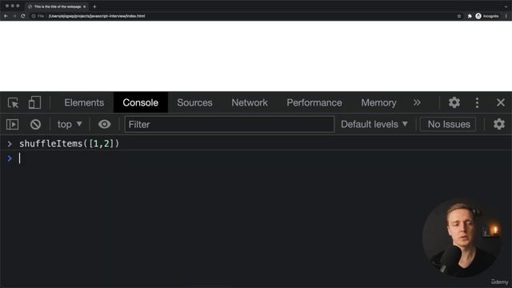Select the webpage title browser tab
The image size is (512, 288).
coord(57,6)
